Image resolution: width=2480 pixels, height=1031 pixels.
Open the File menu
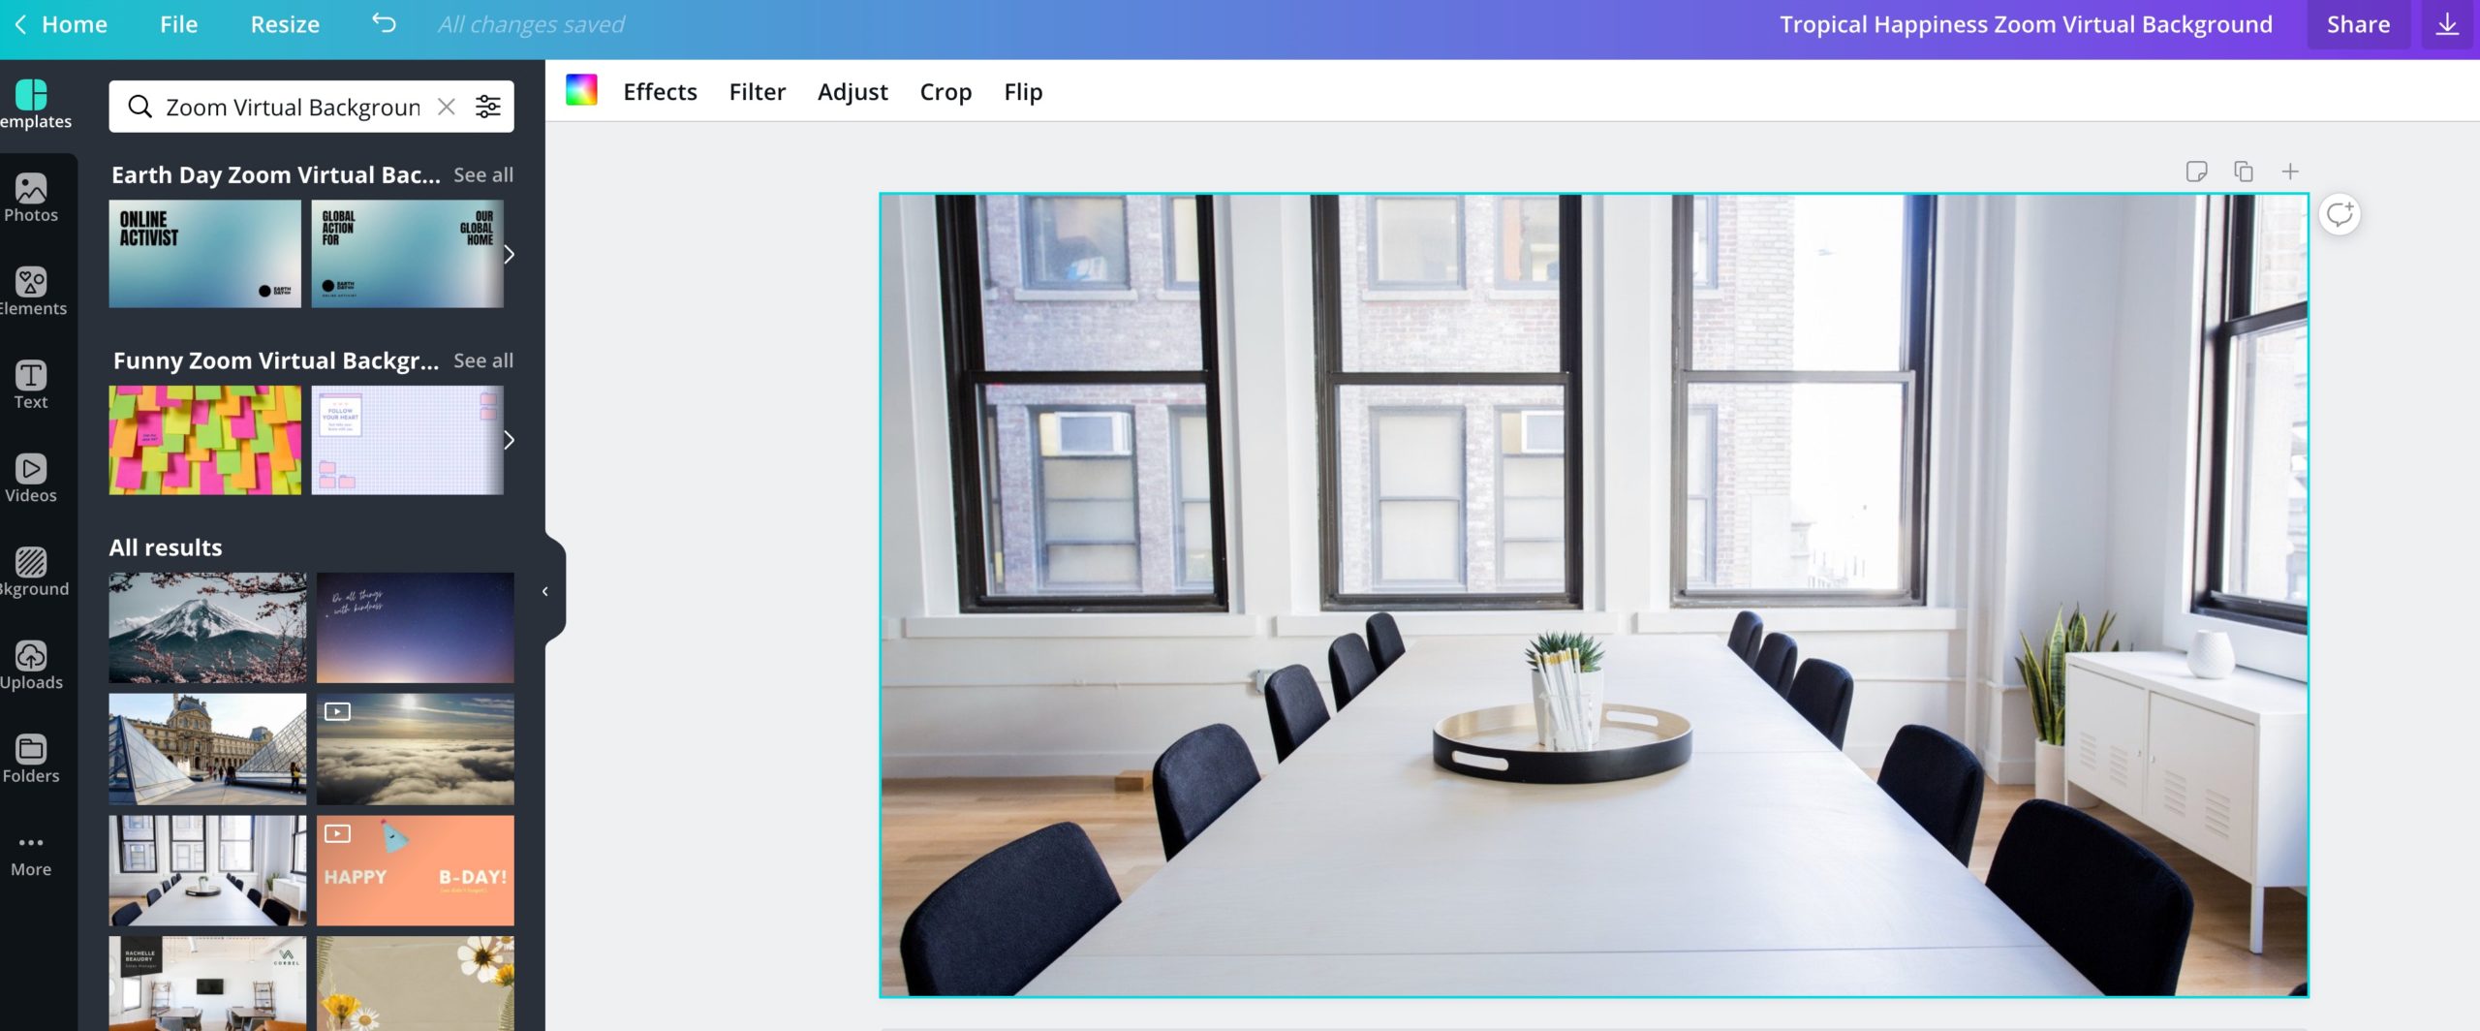click(178, 24)
